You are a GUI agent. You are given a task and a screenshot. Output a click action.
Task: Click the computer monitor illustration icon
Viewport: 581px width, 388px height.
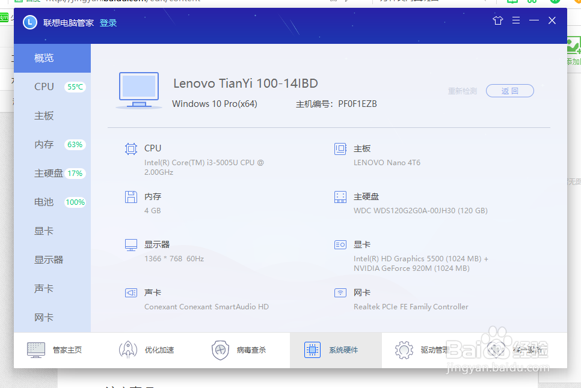point(139,91)
